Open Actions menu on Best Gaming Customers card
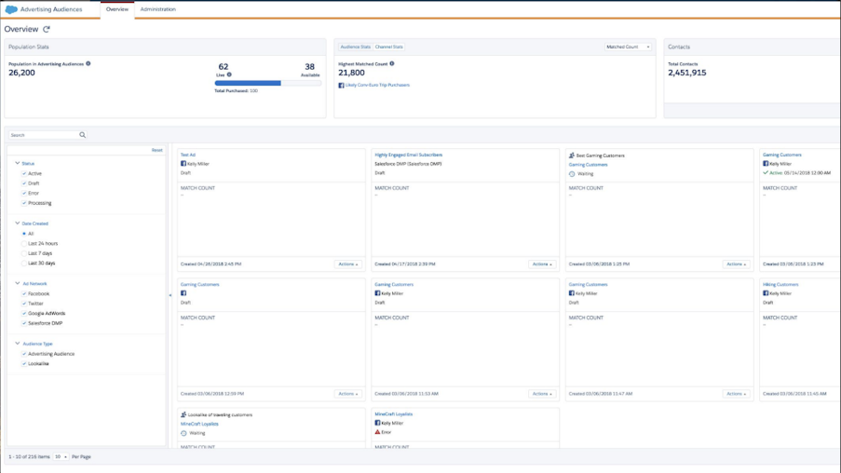The width and height of the screenshot is (841, 473). pyautogui.click(x=737, y=264)
